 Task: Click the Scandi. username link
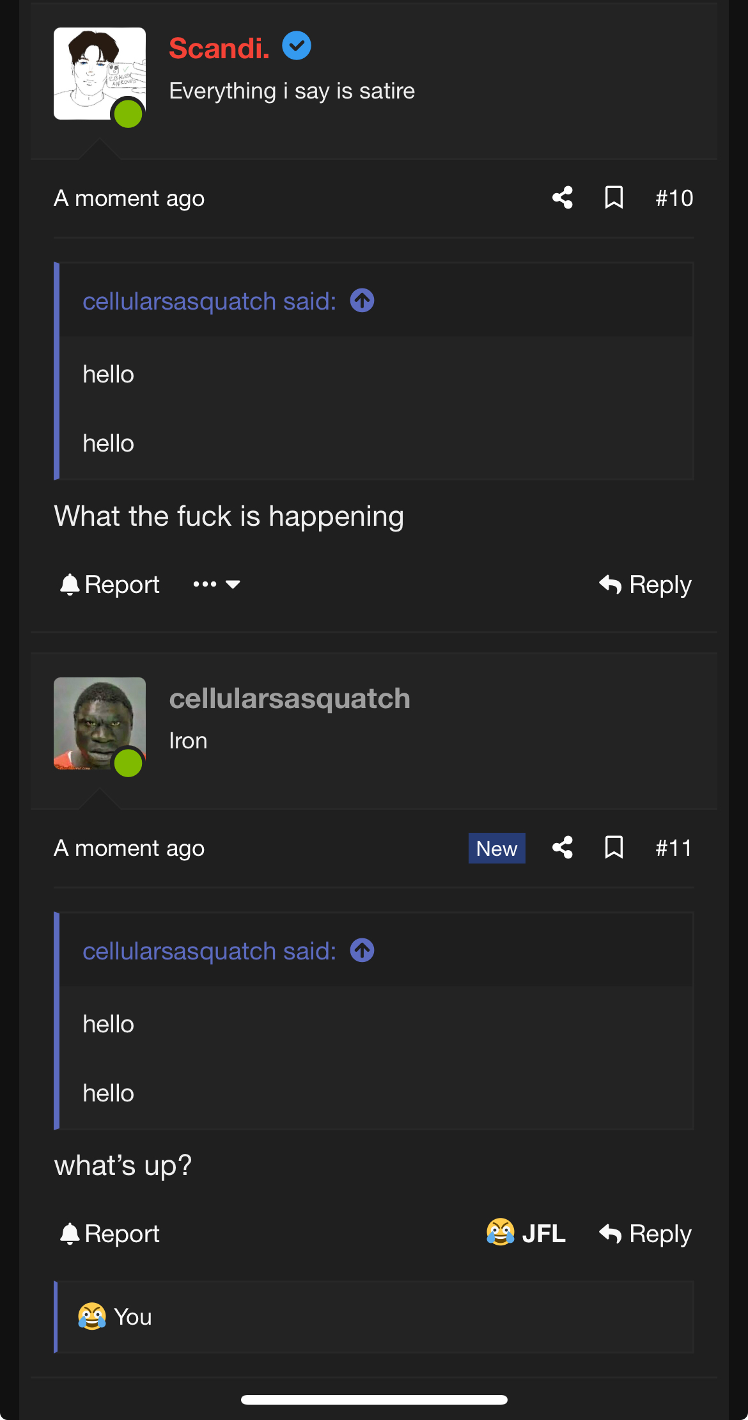point(219,48)
